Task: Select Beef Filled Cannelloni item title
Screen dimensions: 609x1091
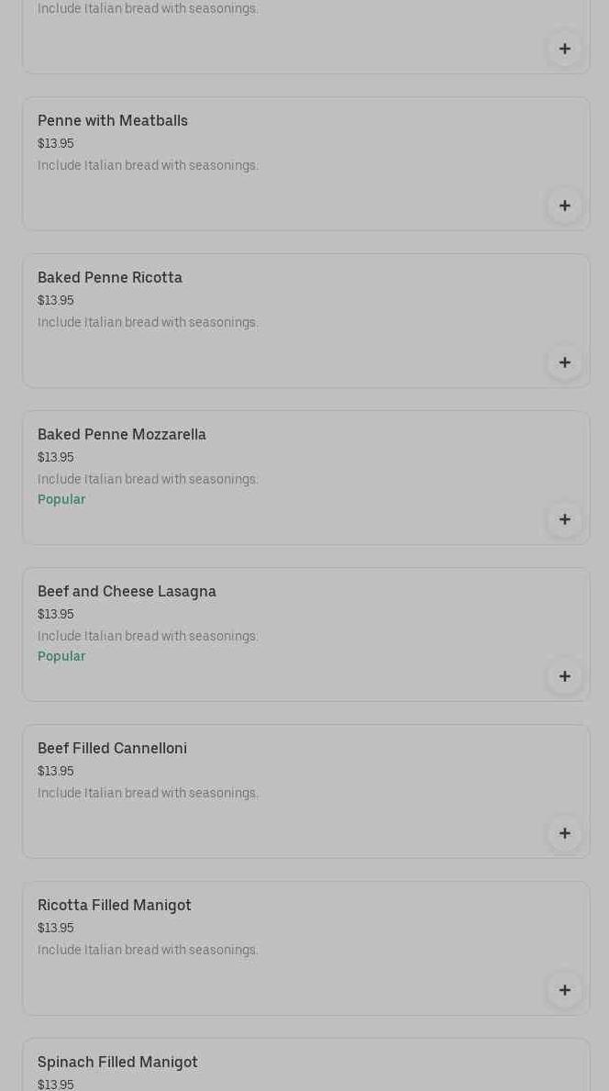Action: coord(112,749)
